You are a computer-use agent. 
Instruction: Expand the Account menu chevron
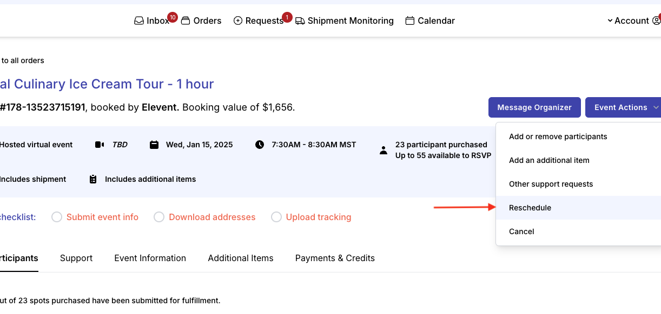click(x=610, y=21)
